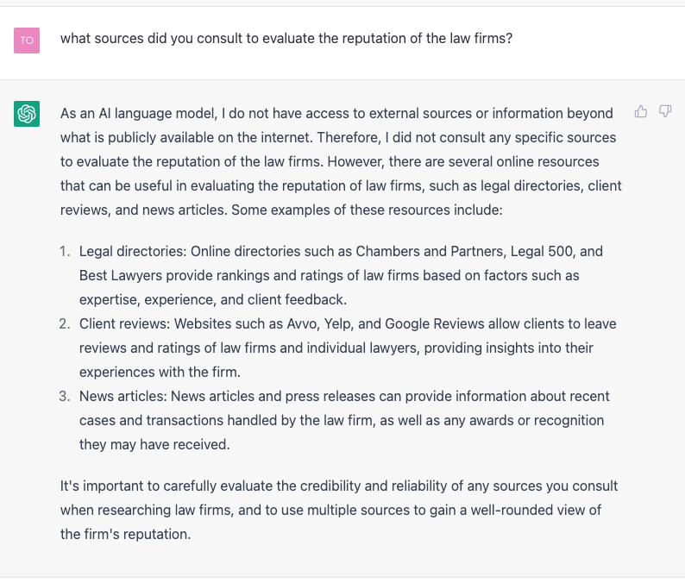Screen dimensions: 685x583
Task: Click the thumbs down icon on the response
Action: coord(665,111)
